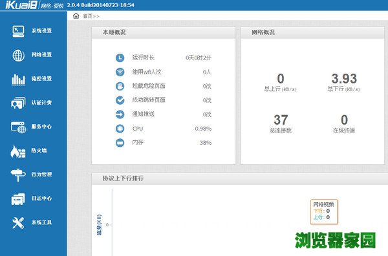Viewport: 388px width, 256px height.
Task: Open 服务中心 browser globe icon
Action: pos(18,127)
